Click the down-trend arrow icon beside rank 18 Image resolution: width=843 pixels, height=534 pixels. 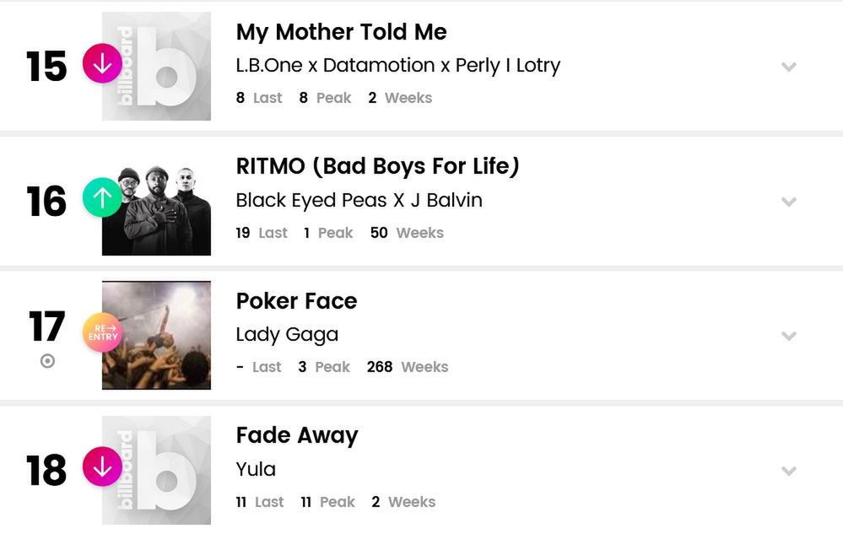[102, 468]
